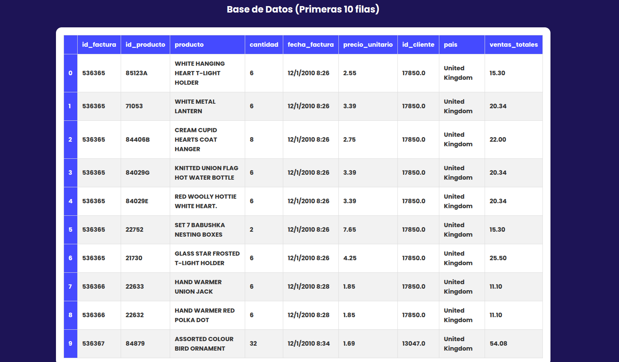
Task: Click total sales 22.00
Action: (498, 139)
